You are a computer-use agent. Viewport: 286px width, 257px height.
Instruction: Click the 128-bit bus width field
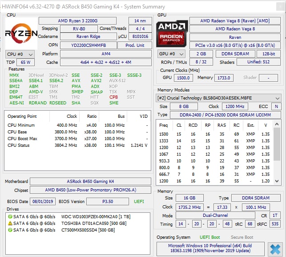(x=269, y=54)
